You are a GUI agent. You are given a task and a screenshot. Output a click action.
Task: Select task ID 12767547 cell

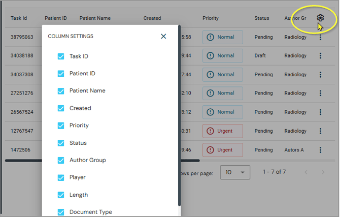coord(22,131)
